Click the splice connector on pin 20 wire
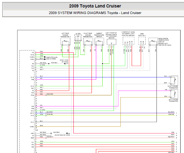184x153 pixels. tap(46, 95)
